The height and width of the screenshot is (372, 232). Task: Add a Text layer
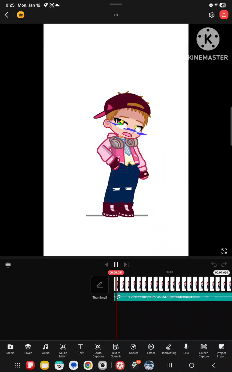point(81,349)
